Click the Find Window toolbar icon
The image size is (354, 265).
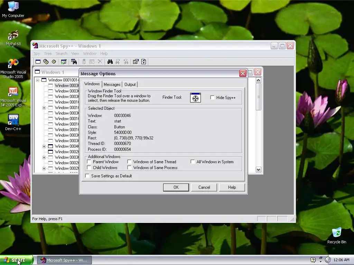click(x=74, y=62)
